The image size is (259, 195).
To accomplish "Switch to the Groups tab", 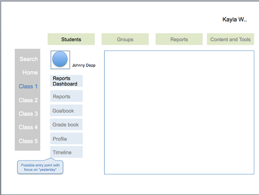I will point(125,39).
